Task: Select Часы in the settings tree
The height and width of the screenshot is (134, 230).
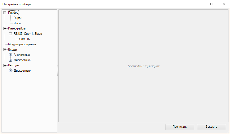Action: click(x=17, y=23)
